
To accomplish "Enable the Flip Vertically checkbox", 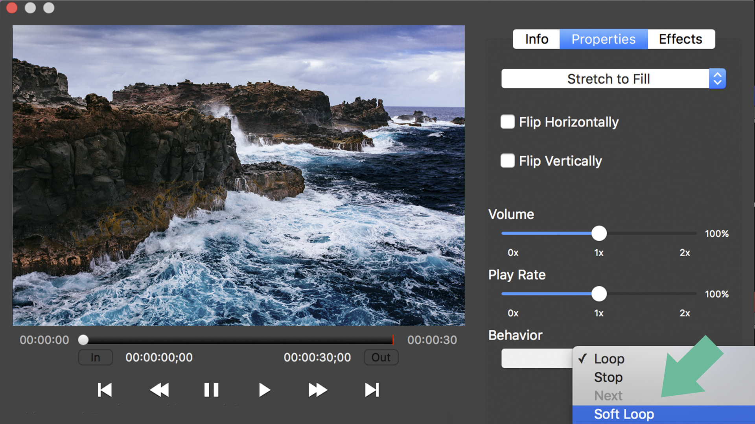I will pyautogui.click(x=507, y=161).
